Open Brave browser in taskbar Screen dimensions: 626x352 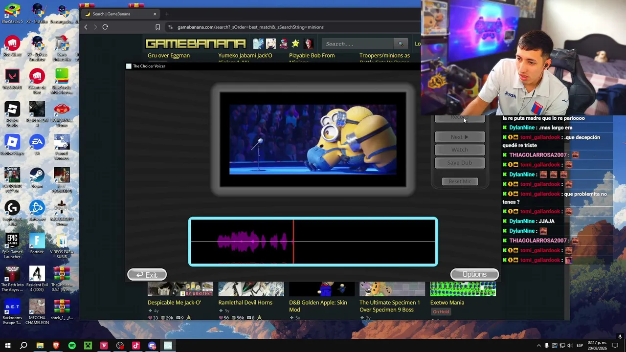(56, 346)
